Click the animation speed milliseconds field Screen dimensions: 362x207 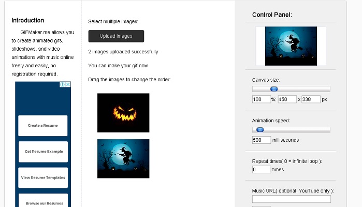tap(262, 140)
